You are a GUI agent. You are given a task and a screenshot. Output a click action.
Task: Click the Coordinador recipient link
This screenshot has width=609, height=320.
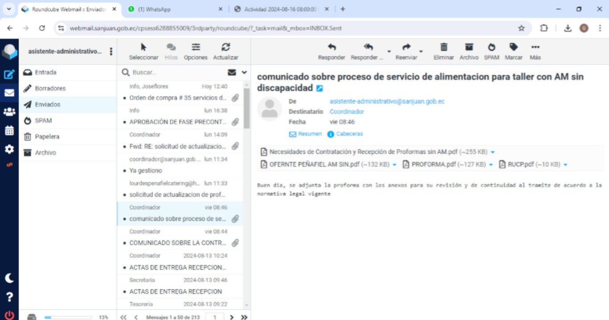tap(347, 111)
